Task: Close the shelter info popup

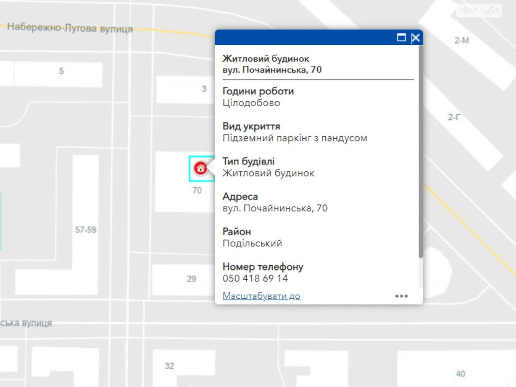Action: [x=415, y=38]
